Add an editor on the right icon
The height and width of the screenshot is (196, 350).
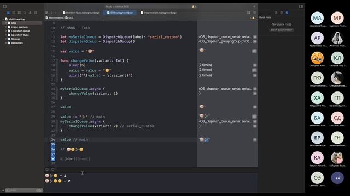[254, 13]
